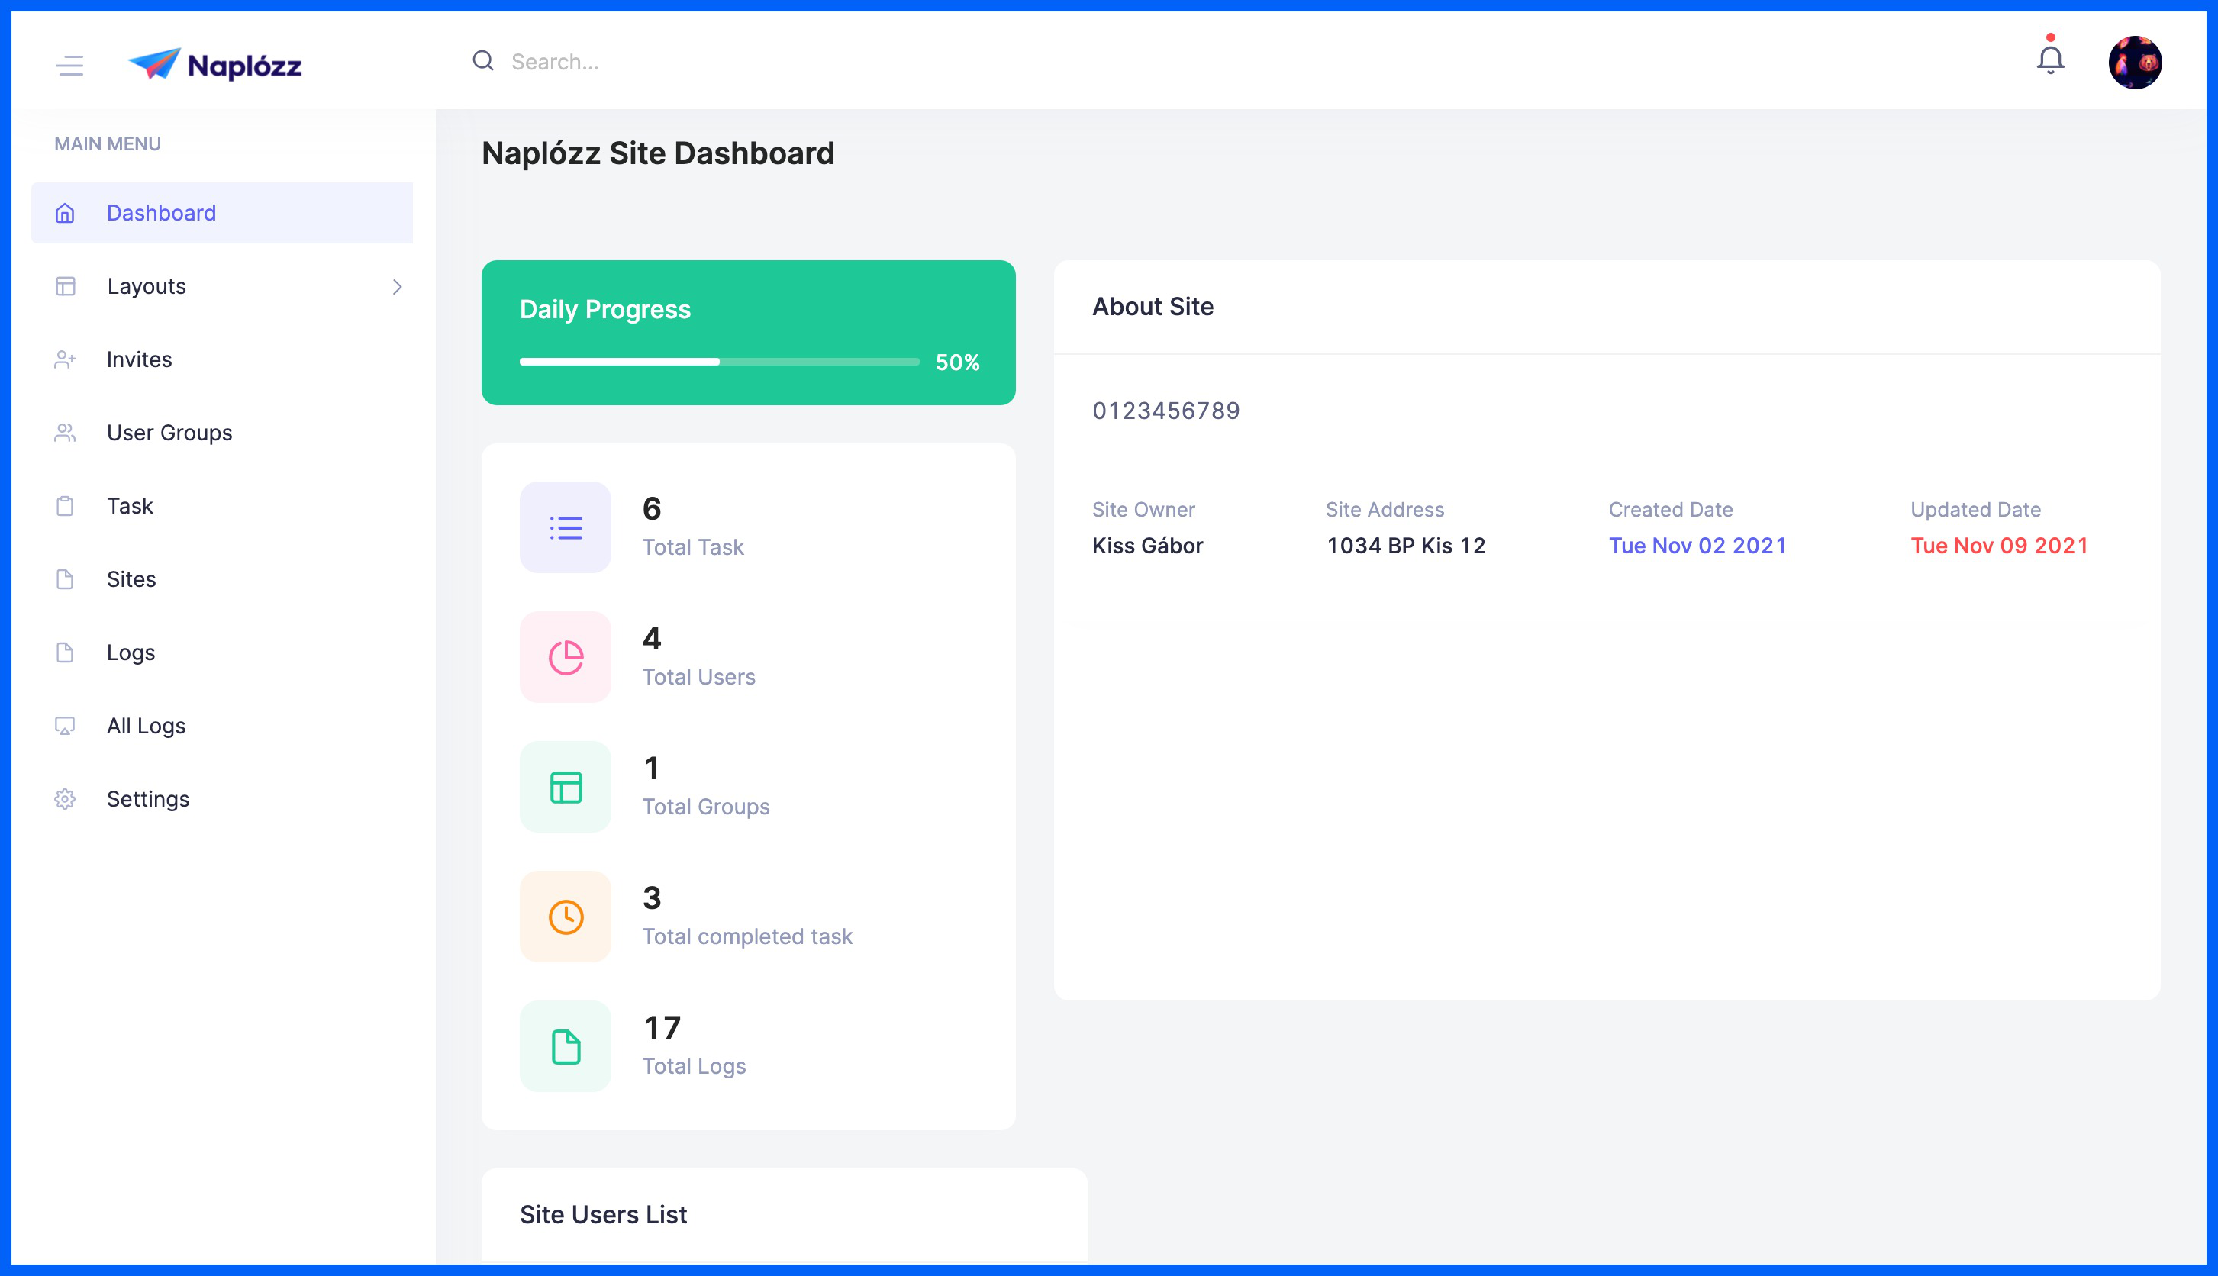The width and height of the screenshot is (2218, 1276).
Task: Click the Total Task list icon
Action: click(x=566, y=527)
